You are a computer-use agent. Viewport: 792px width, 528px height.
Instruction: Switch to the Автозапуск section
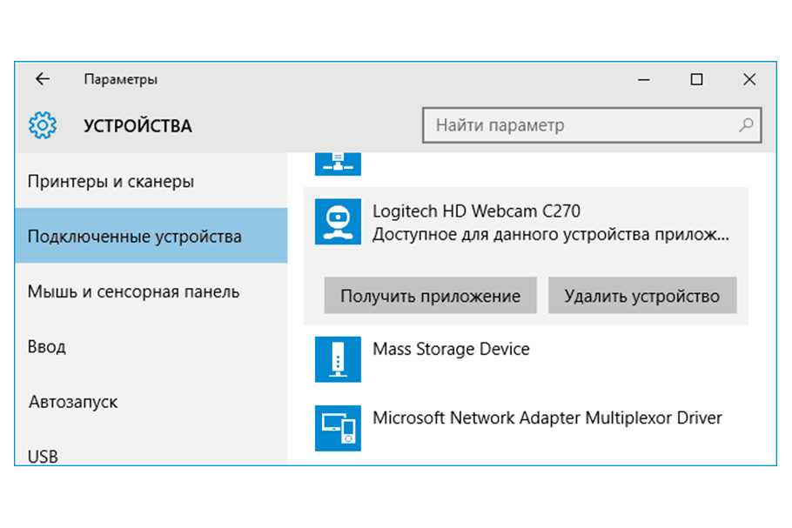pyautogui.click(x=73, y=403)
